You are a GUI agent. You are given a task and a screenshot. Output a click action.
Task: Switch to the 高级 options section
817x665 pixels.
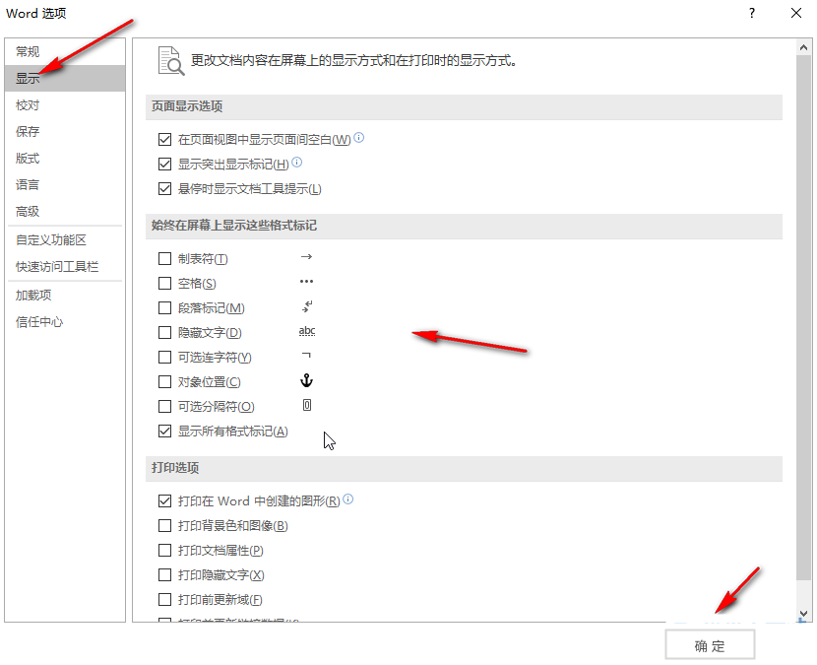click(x=28, y=209)
